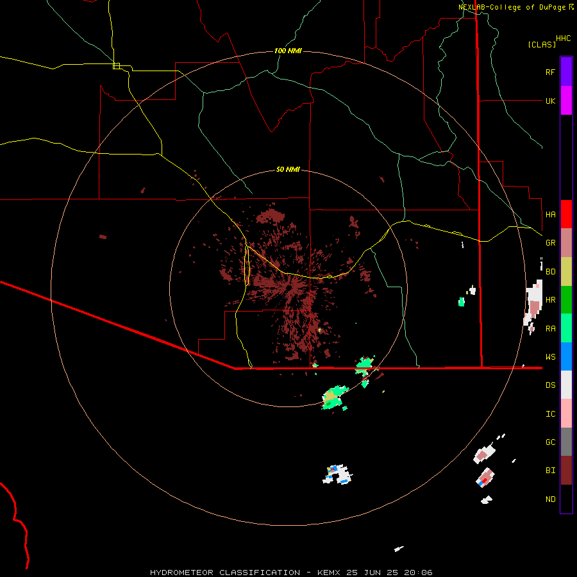Click the small green echo west of the thick vertical line

click(x=462, y=302)
